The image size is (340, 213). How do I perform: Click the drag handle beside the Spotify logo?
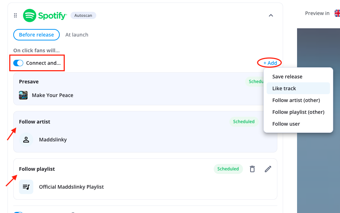click(x=15, y=15)
